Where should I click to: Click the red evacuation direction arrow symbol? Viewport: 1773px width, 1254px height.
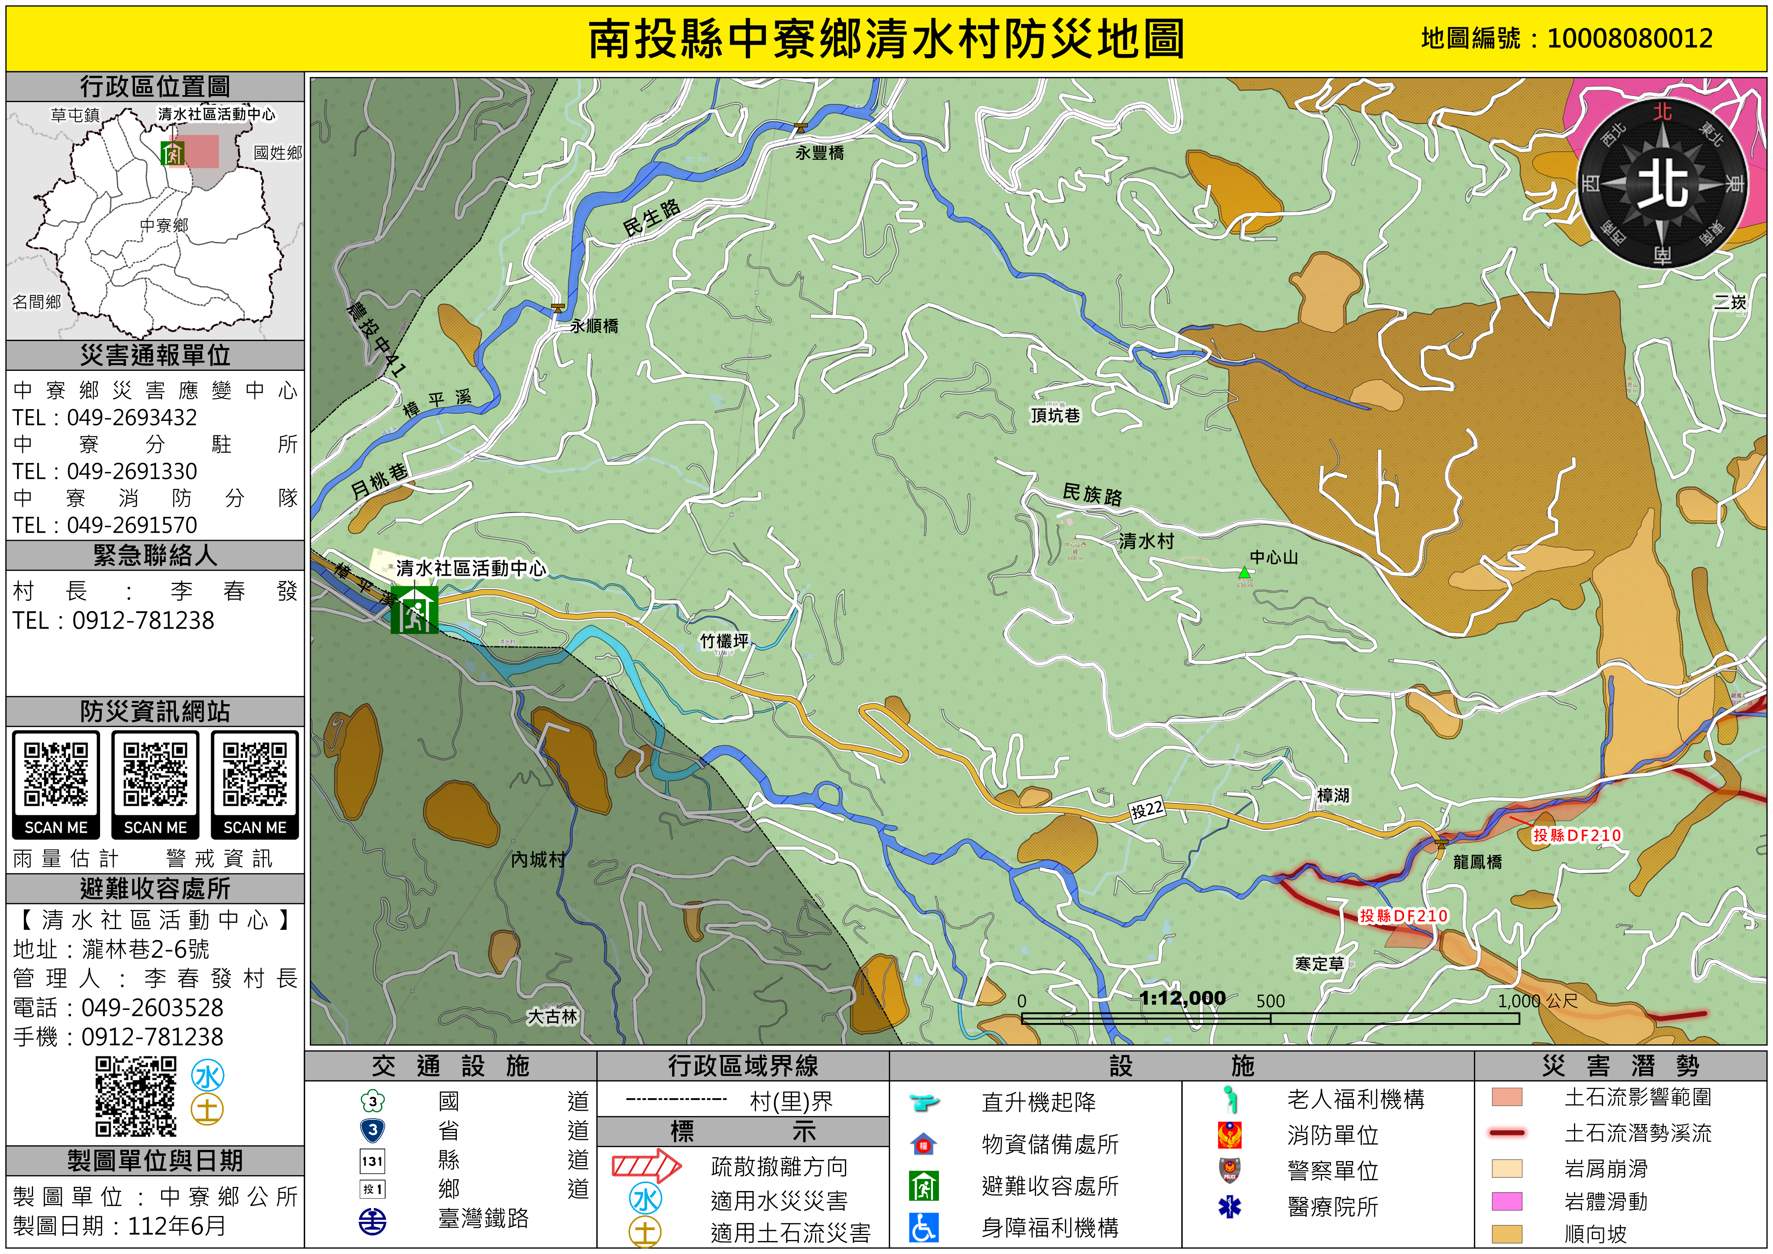[646, 1165]
